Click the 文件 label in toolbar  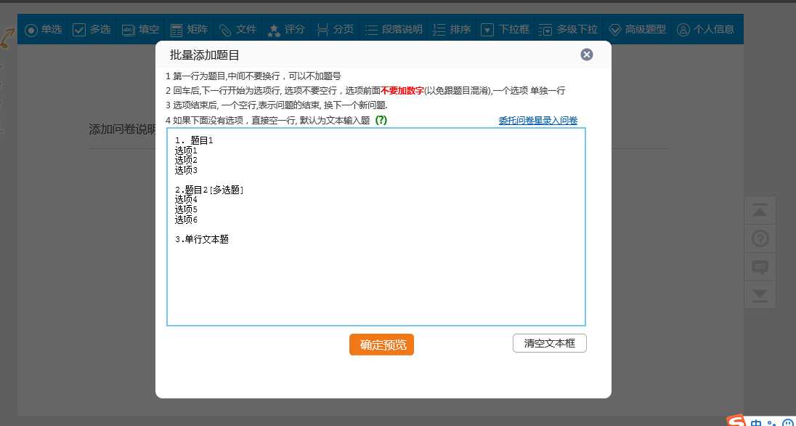tap(245, 30)
